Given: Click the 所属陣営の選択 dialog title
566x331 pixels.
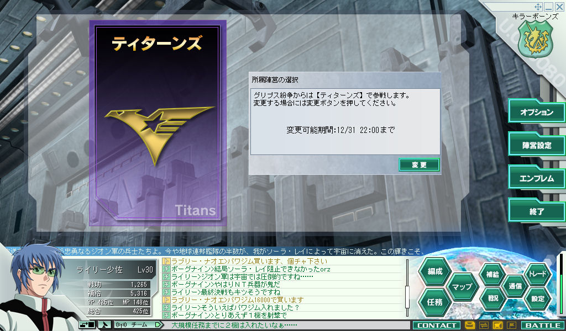Looking at the screenshot, I should pyautogui.click(x=275, y=80).
